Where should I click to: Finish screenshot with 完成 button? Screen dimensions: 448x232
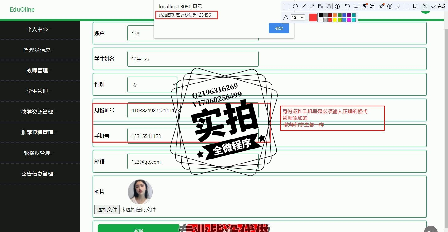click(x=438, y=6)
